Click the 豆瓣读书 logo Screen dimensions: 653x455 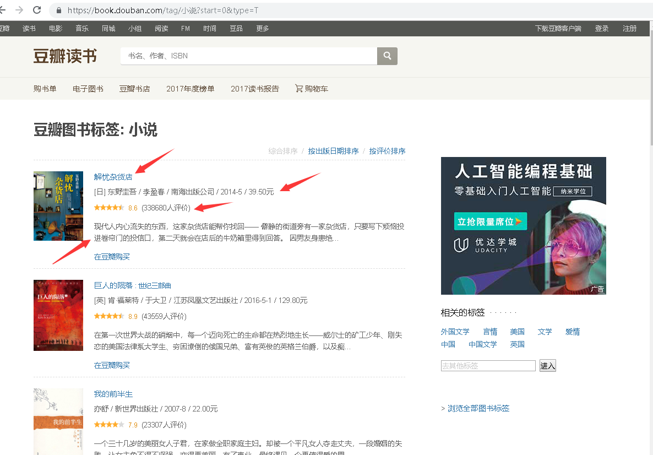(x=65, y=56)
